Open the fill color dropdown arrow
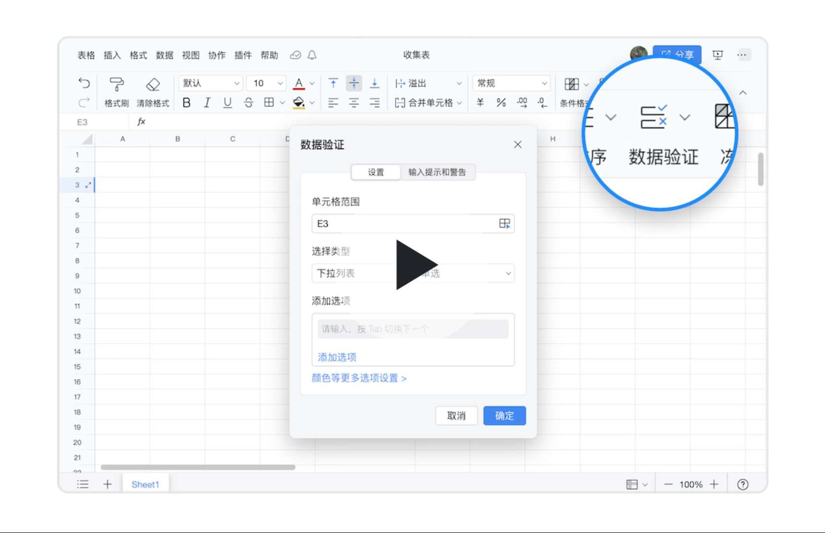The width and height of the screenshot is (825, 533). (312, 103)
